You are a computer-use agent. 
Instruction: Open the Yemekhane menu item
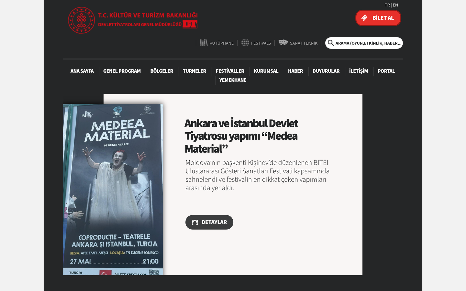click(233, 80)
